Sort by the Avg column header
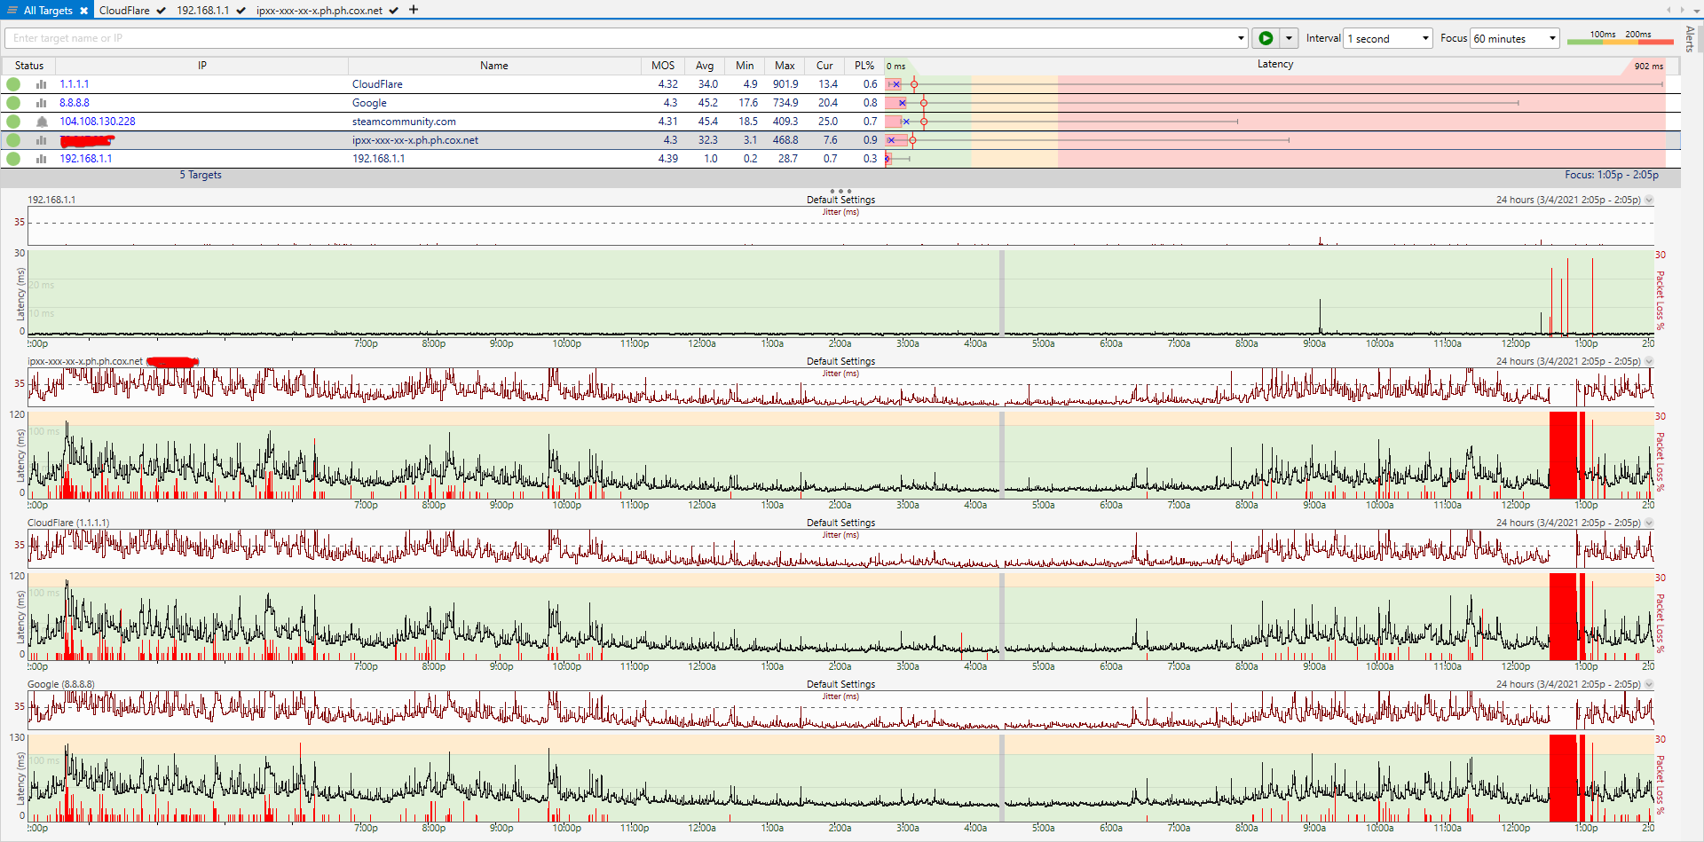 tap(705, 66)
